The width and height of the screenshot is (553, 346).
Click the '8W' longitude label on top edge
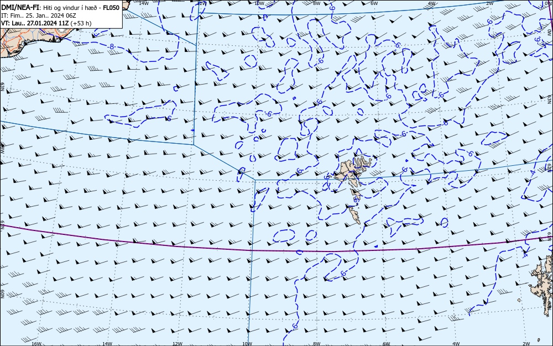(317, 3)
